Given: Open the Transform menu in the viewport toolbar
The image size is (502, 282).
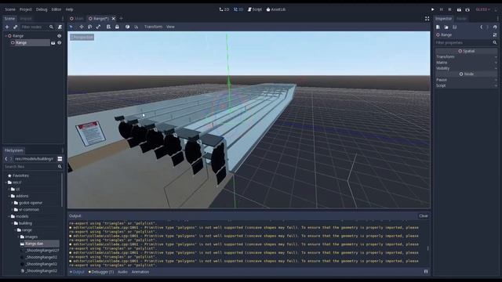Looking at the screenshot, I should pyautogui.click(x=154, y=27).
